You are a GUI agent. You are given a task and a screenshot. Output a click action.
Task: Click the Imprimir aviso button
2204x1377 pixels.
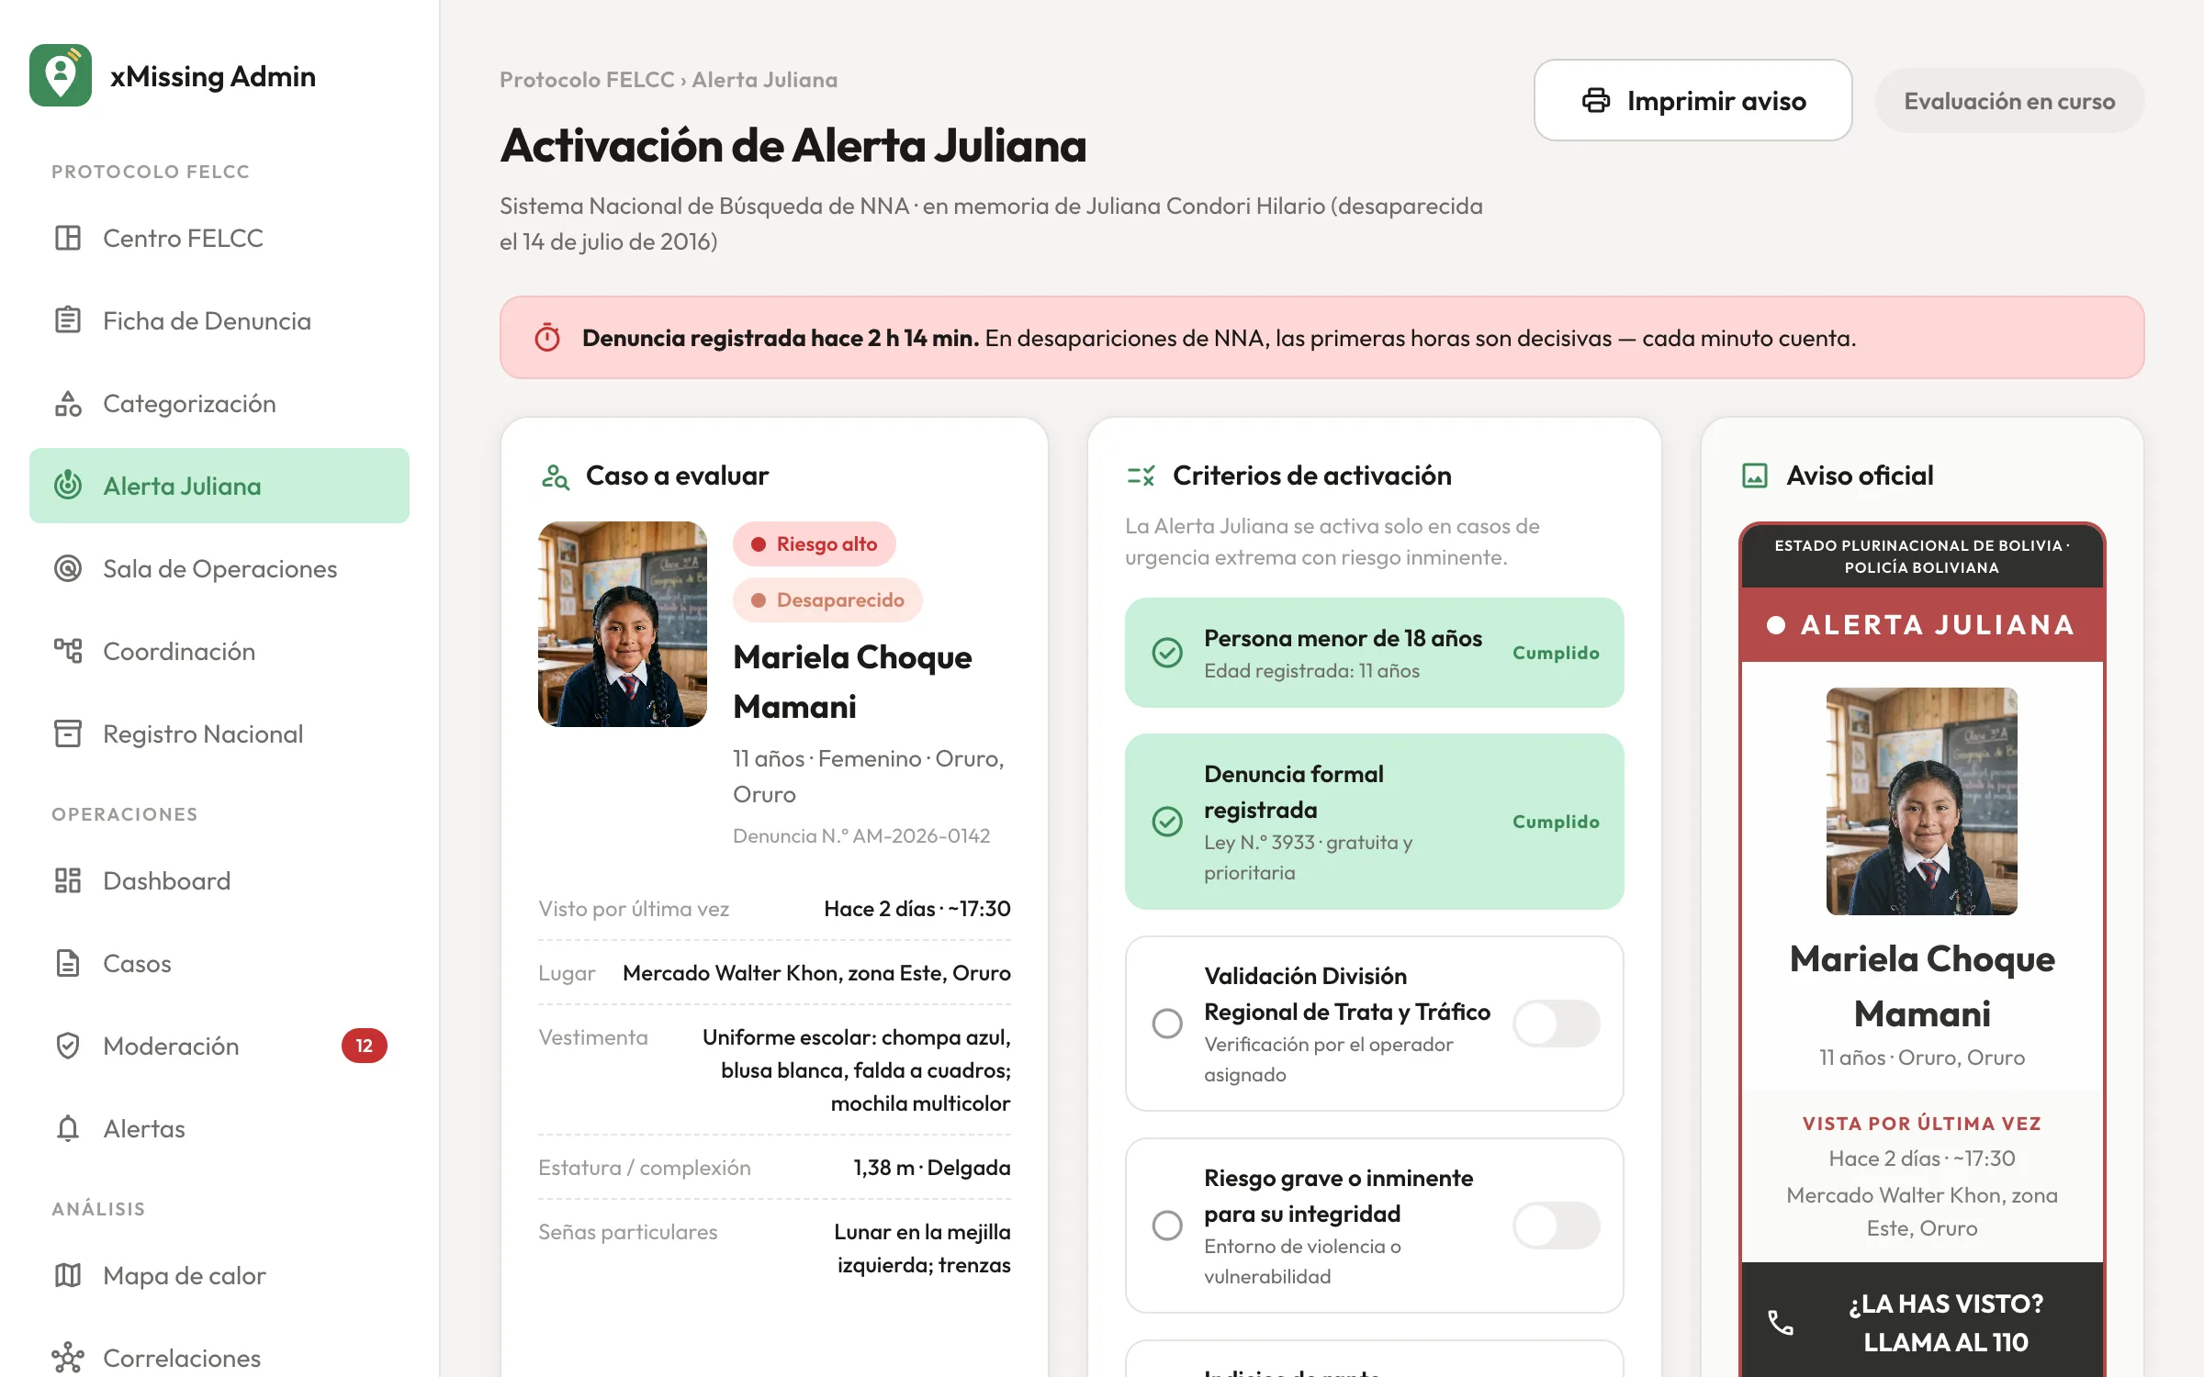click(1692, 100)
